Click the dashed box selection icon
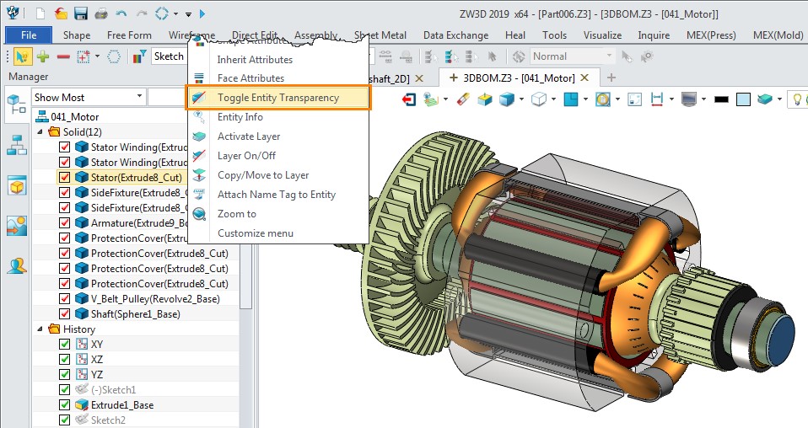The height and width of the screenshot is (428, 808). 83,56
